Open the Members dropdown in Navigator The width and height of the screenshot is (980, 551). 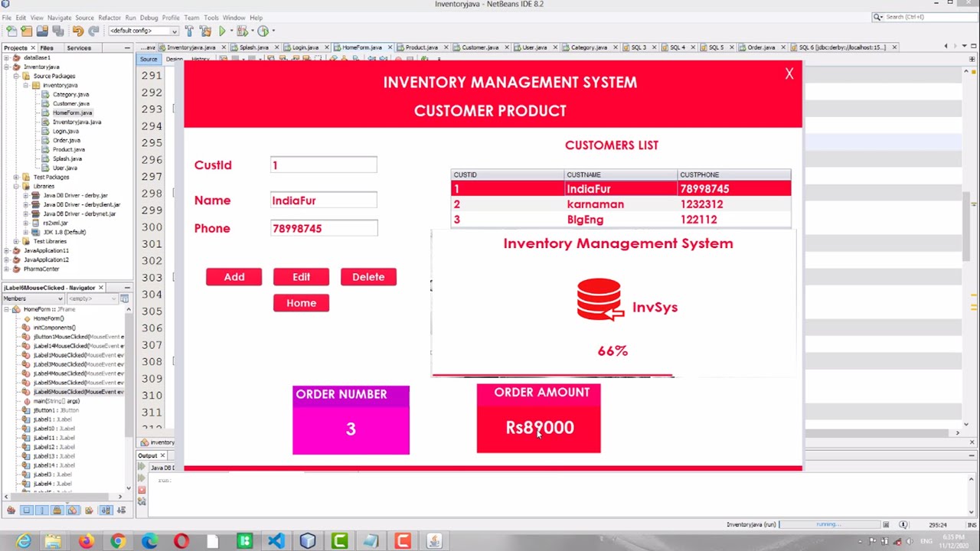34,298
